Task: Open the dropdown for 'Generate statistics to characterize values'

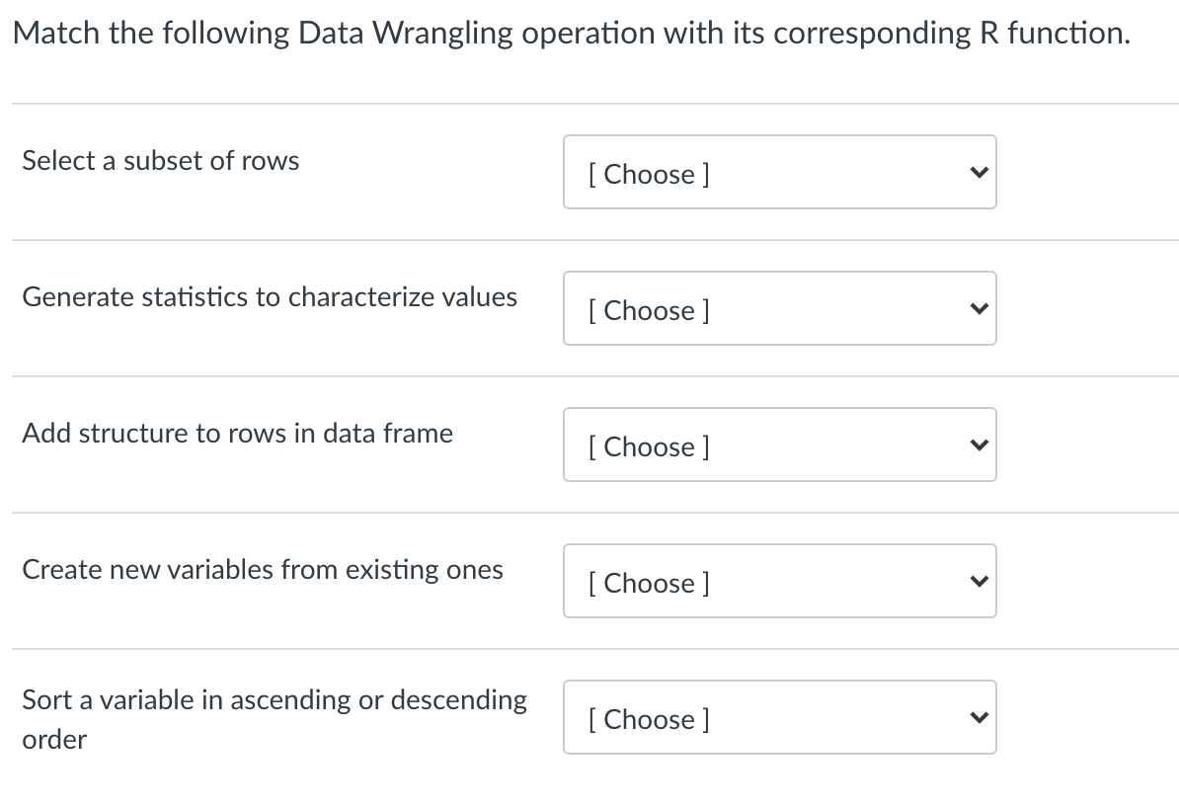Action: pos(779,309)
